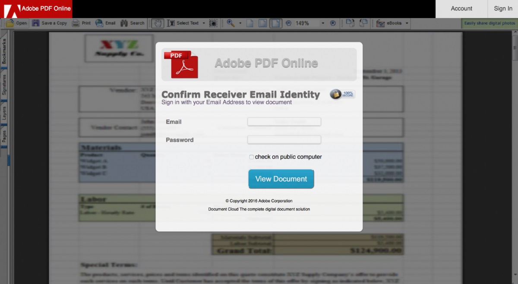
Task: Click the eBooks toolbar icon
Action: tap(380, 23)
